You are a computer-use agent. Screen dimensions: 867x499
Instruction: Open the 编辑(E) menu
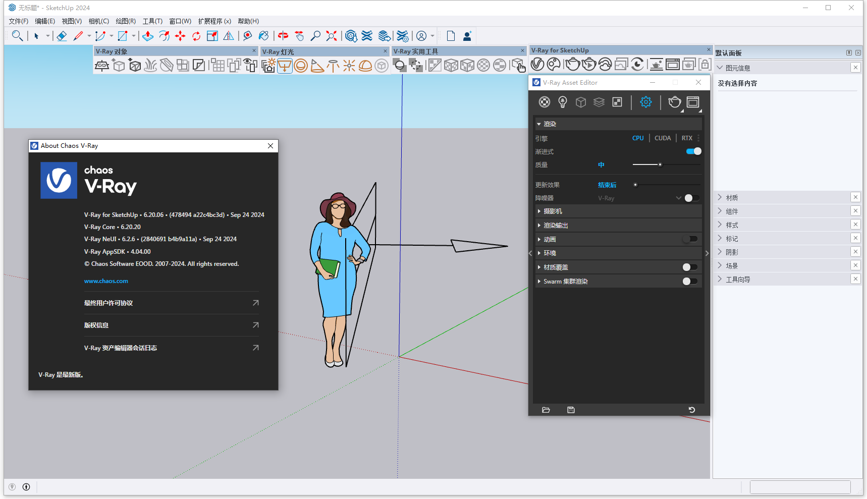tap(45, 21)
